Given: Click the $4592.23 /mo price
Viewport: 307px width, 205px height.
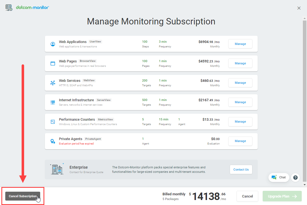Looking at the screenshot, I should [x=209, y=61].
